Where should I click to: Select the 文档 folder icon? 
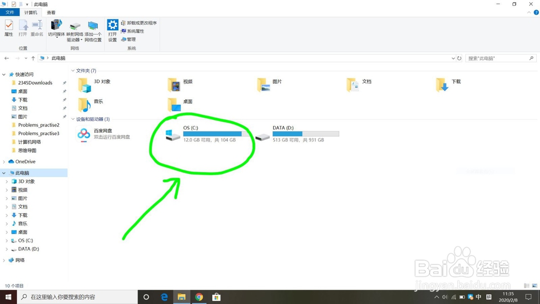tap(353, 85)
